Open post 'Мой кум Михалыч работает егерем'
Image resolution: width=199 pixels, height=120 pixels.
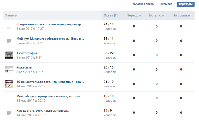[50, 39]
